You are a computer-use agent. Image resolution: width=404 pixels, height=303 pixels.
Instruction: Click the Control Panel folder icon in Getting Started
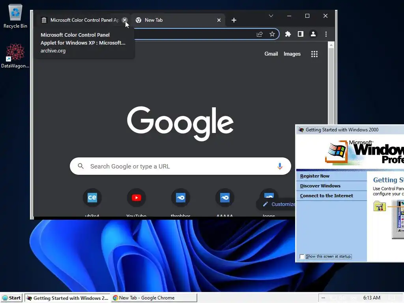(380, 206)
